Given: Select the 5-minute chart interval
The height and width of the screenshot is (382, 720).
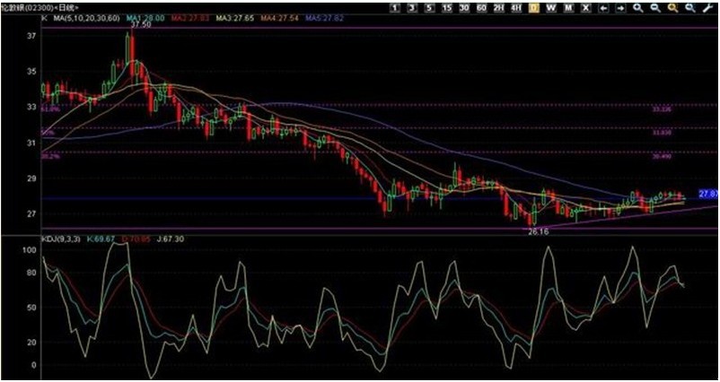Looking at the screenshot, I should coord(429,8).
